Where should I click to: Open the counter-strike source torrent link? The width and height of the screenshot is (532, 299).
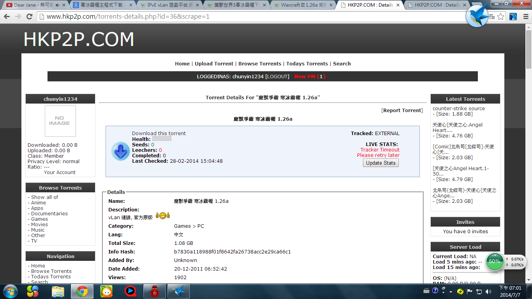[459, 108]
